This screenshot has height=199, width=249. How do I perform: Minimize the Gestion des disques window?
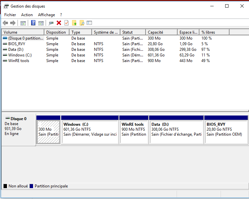212,6
